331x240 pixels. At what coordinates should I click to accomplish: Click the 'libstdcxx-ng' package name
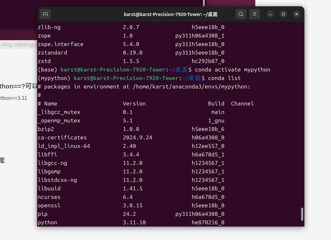click(x=57, y=180)
